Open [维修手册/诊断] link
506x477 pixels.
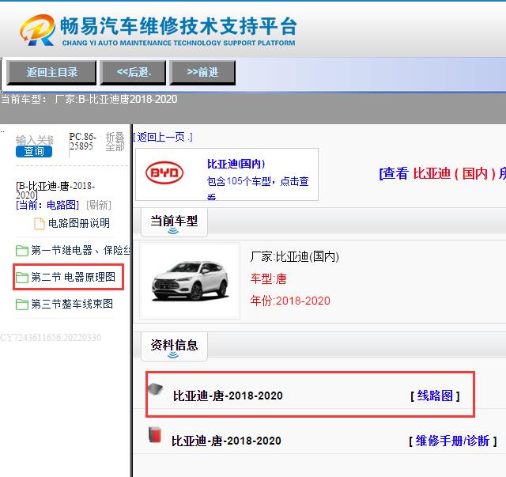[453, 441]
